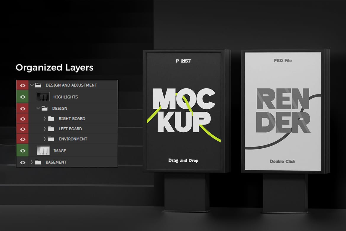Expand the ENVIRONMENT group
The image size is (346, 231).
click(45, 139)
